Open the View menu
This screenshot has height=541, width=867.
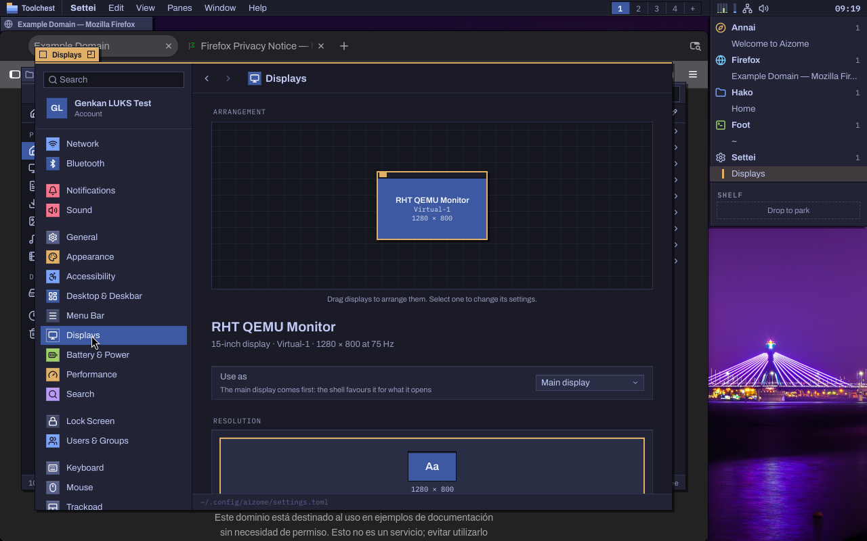pyautogui.click(x=145, y=8)
